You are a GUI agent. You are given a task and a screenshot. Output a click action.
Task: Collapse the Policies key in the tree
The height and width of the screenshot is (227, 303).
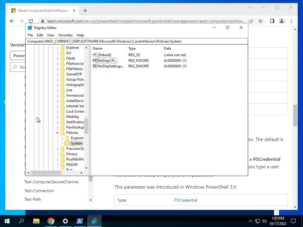tap(58, 133)
